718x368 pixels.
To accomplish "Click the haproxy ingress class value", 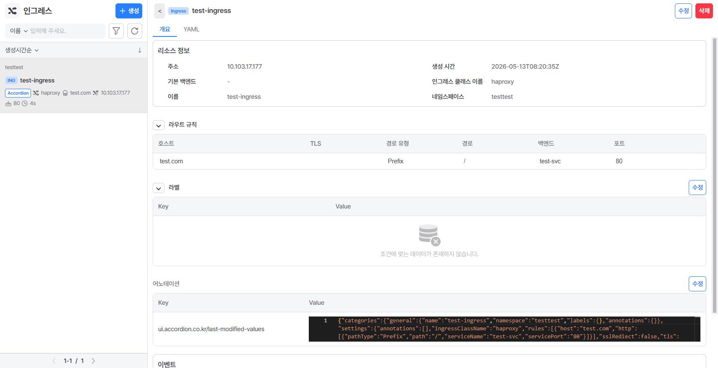I will pos(503,82).
